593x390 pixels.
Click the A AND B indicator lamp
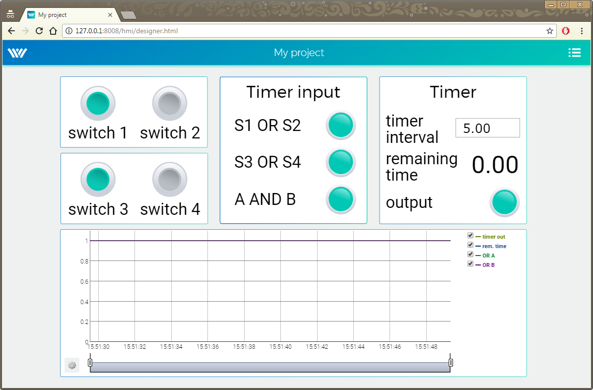(x=341, y=199)
